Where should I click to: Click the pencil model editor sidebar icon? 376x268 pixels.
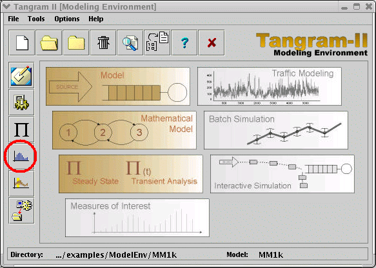(21, 75)
